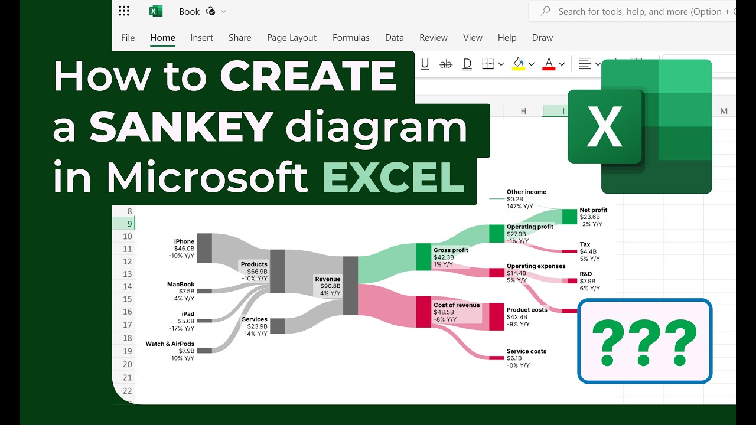Expand the fill color dropdown arrow
Image resolution: width=756 pixels, height=425 pixels.
[531, 64]
